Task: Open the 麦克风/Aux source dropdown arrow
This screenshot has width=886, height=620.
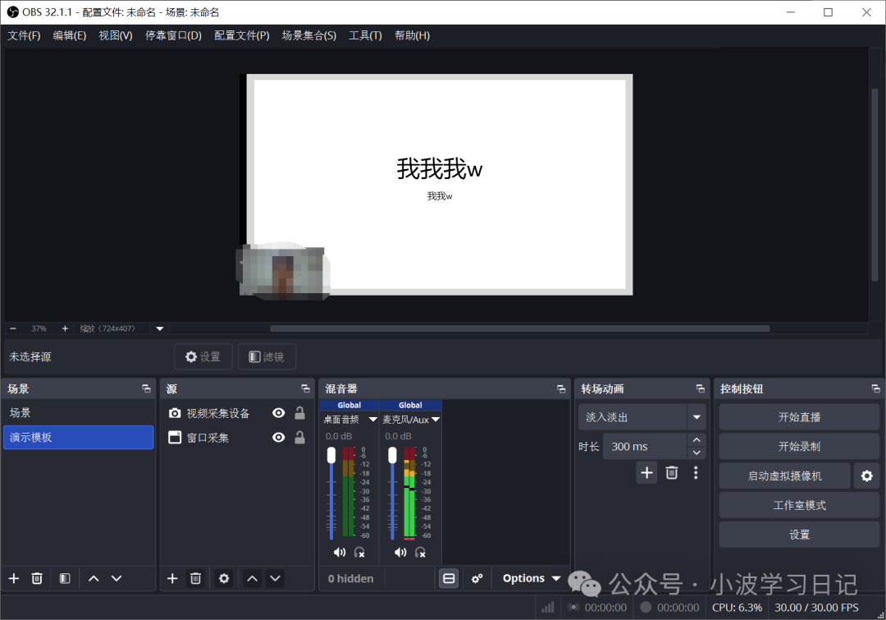Action: [x=435, y=419]
